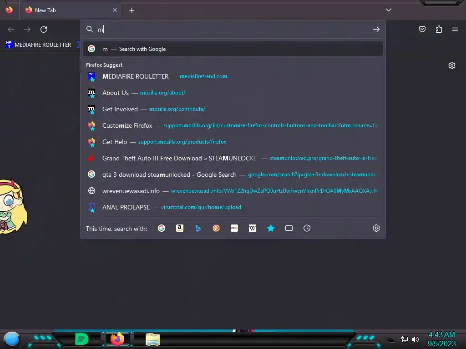Click the go arrow in the address bar

click(x=376, y=30)
